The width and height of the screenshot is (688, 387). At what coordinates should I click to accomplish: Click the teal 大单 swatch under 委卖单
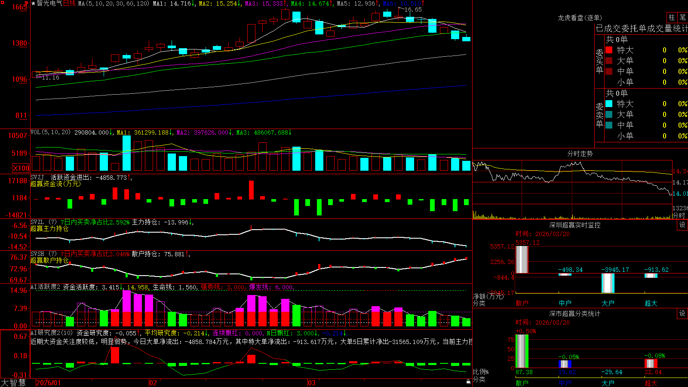point(609,114)
